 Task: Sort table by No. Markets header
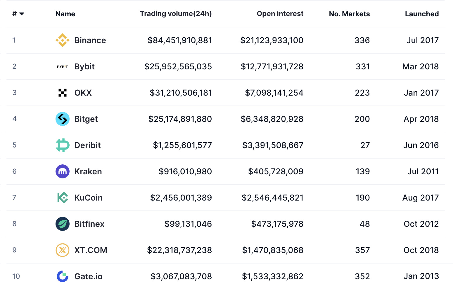click(x=349, y=14)
